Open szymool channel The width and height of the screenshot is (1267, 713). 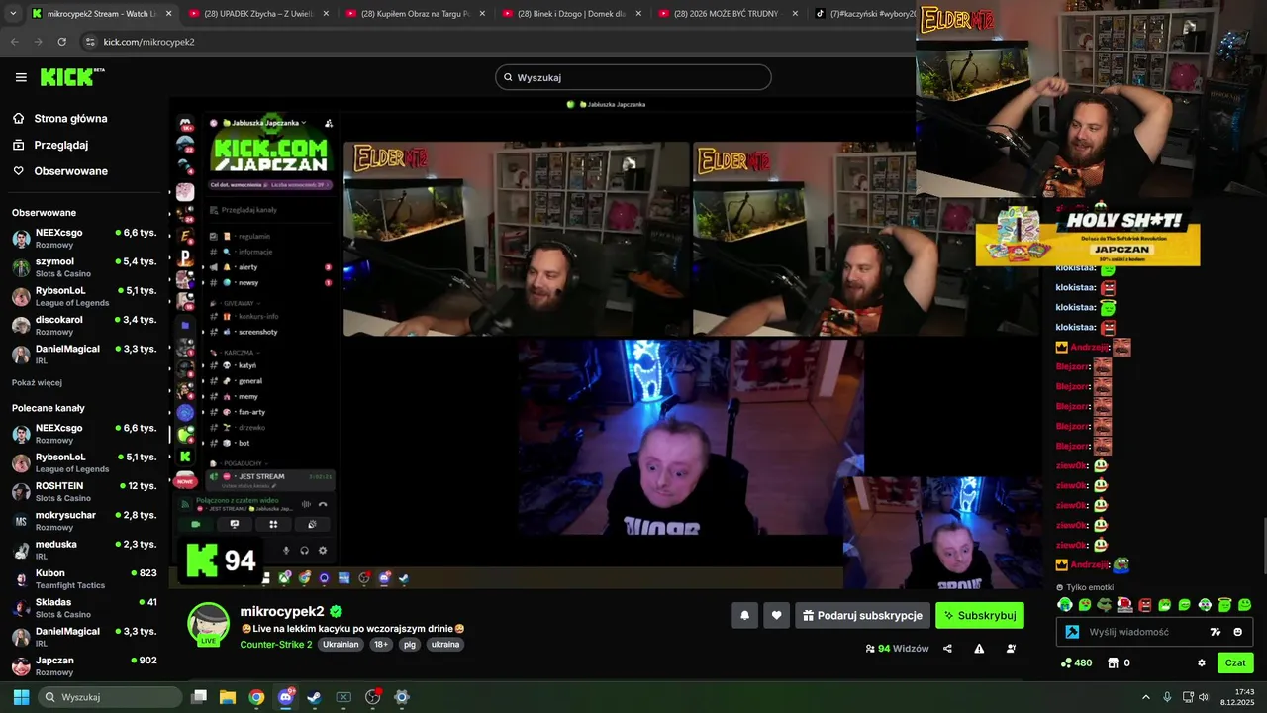[x=84, y=267]
